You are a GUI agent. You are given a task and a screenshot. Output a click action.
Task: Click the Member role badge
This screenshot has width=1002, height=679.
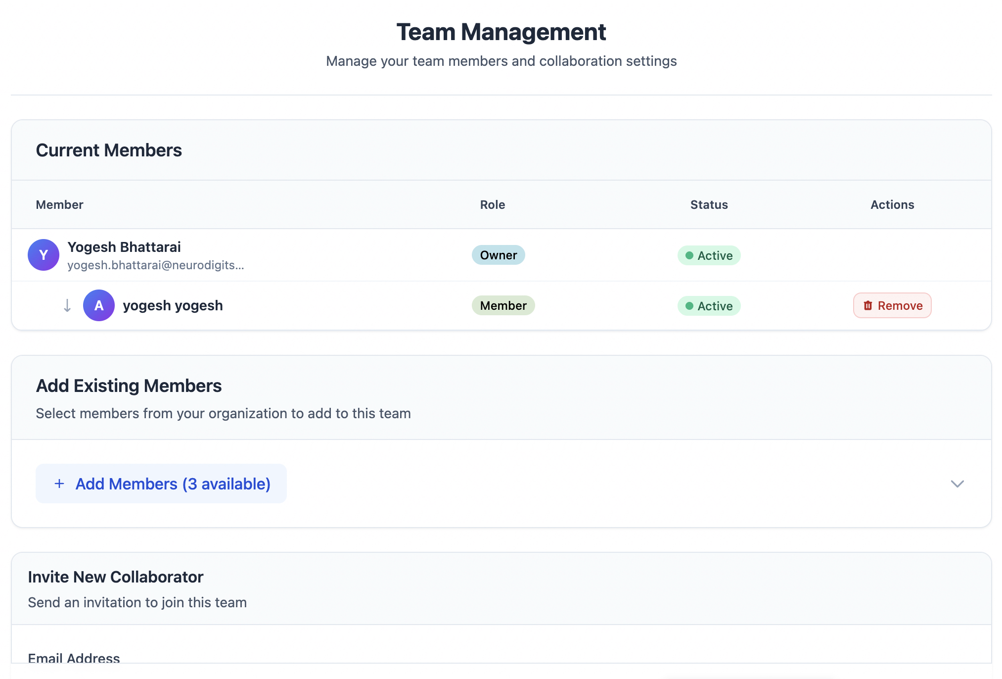tap(503, 305)
